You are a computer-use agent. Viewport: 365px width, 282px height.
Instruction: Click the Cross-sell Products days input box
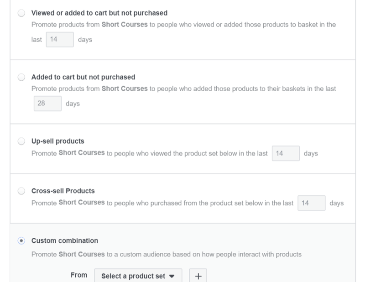(x=311, y=204)
